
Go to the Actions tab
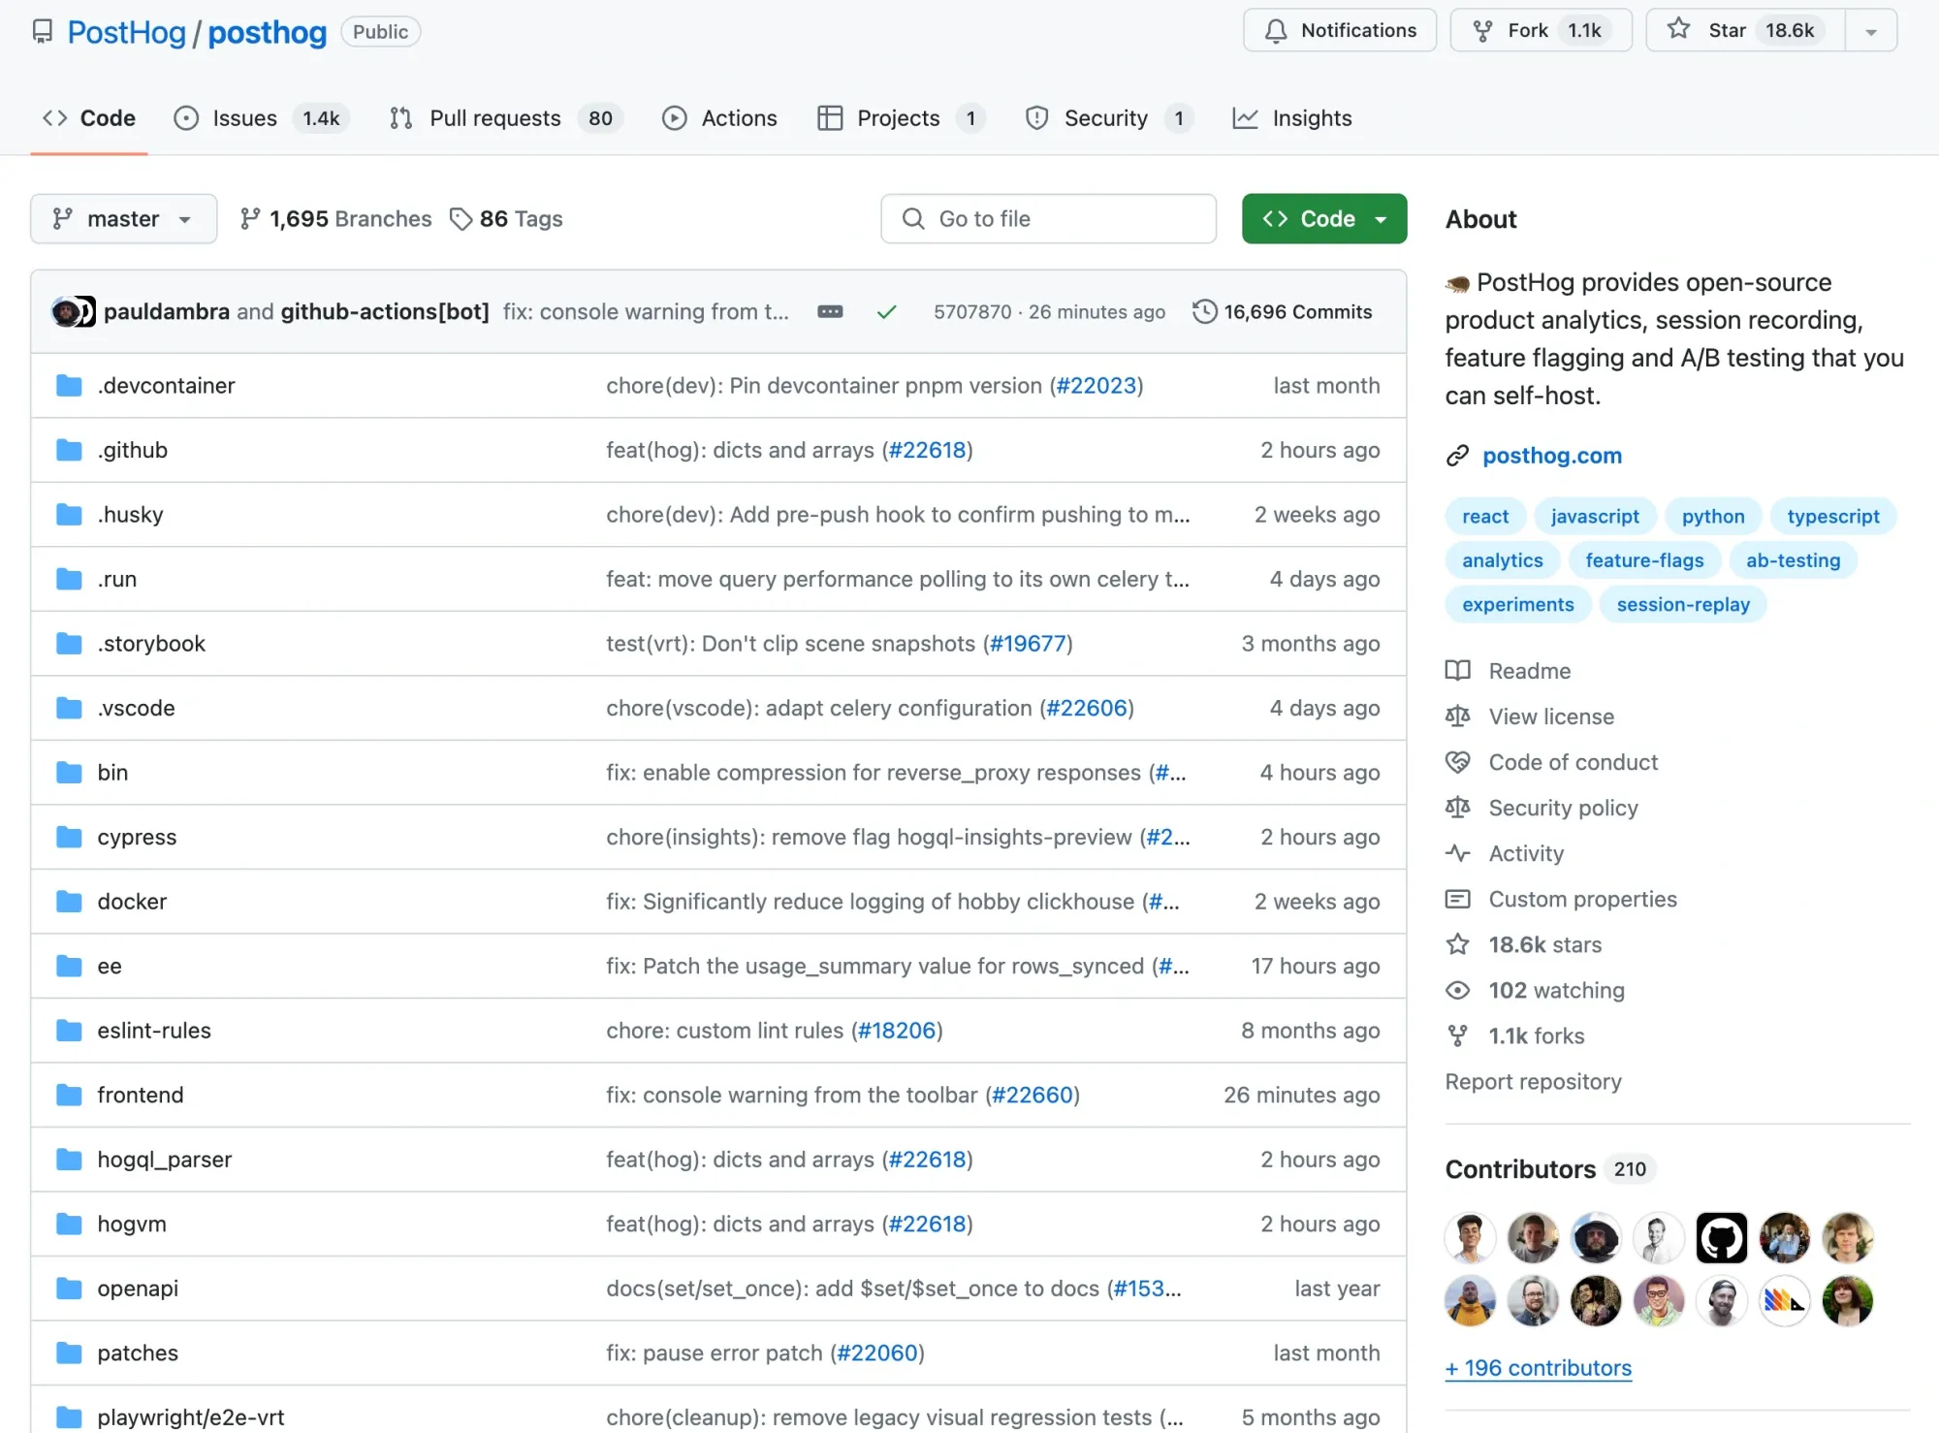[719, 118]
